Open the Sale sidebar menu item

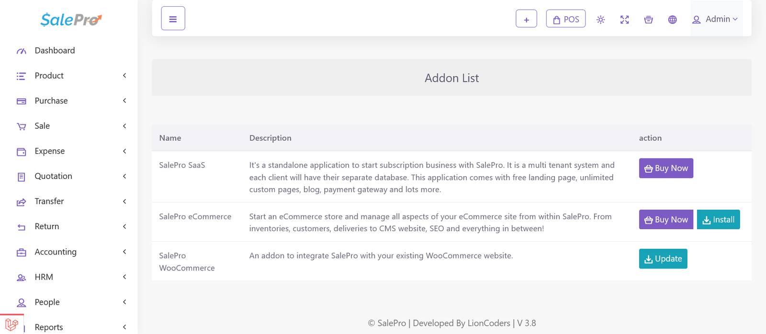(x=42, y=126)
